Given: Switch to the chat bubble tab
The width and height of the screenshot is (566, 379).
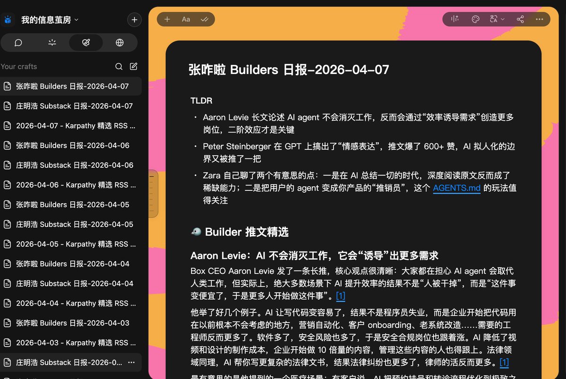Looking at the screenshot, I should pos(18,43).
